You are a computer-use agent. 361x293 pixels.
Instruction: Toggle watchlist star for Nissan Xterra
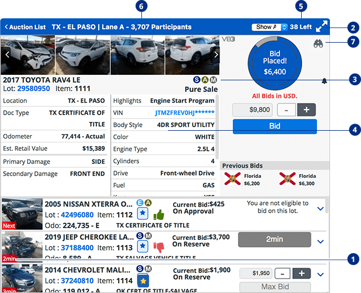click(143, 213)
